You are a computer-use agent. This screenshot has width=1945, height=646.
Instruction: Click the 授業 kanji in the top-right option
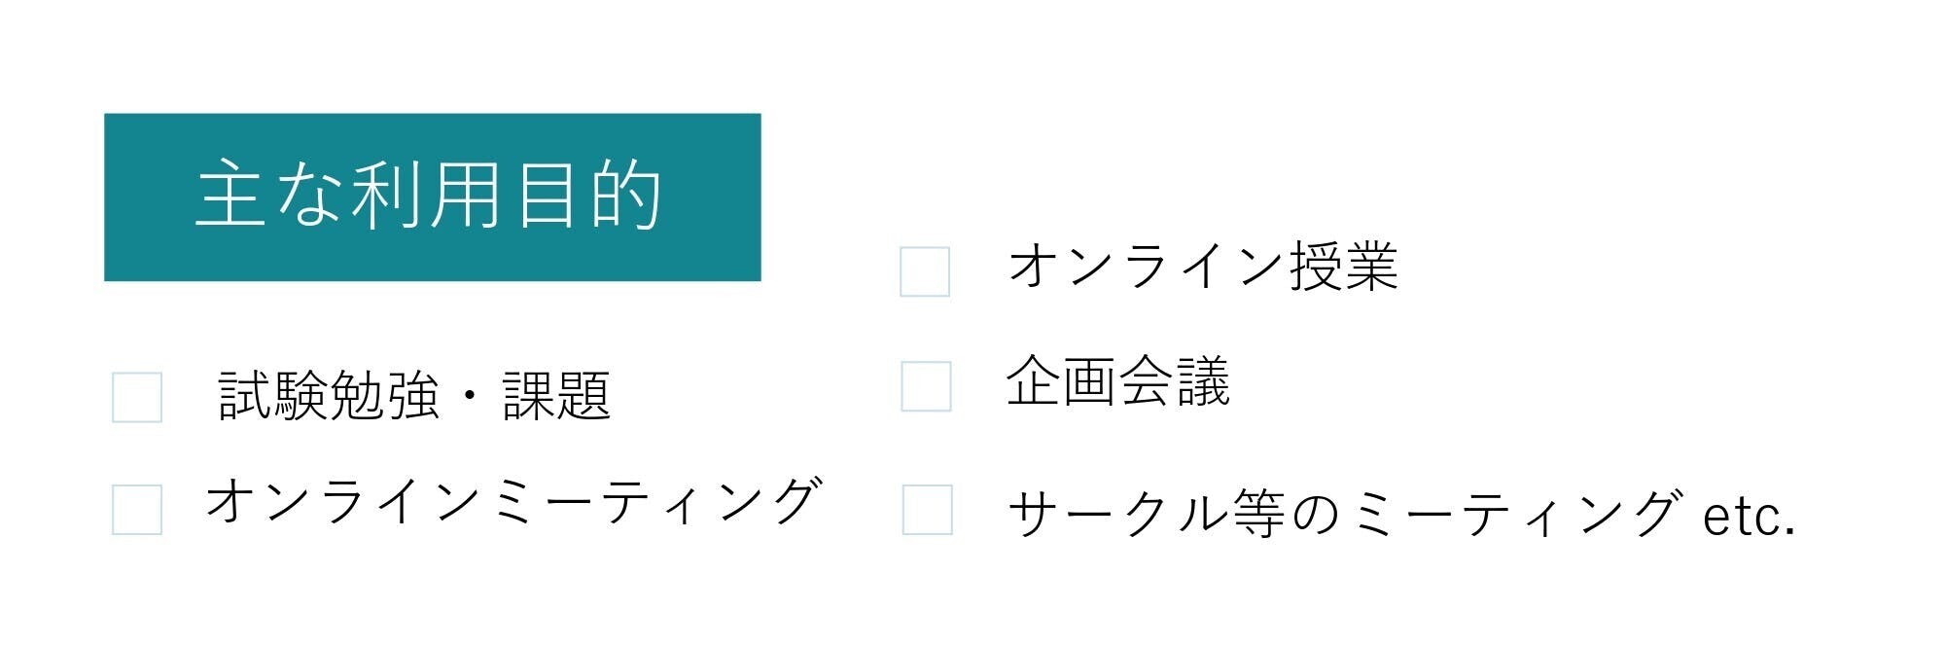[x=1344, y=266]
